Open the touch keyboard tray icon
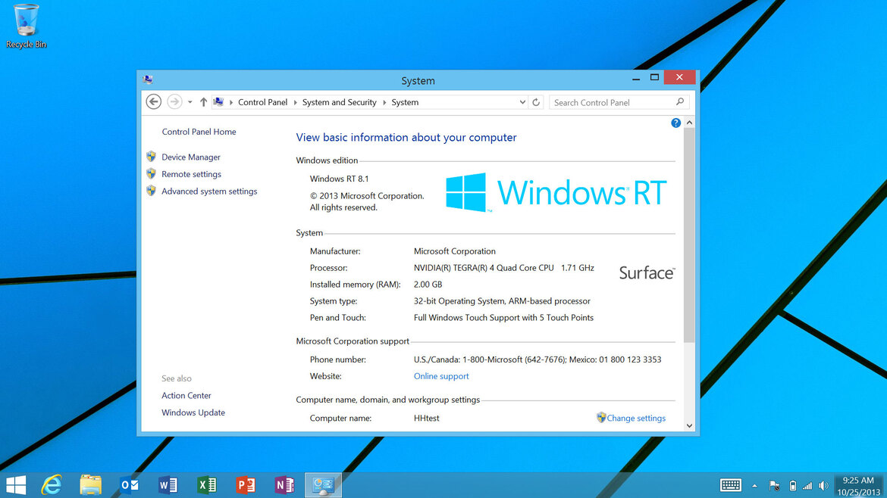 [x=730, y=485]
